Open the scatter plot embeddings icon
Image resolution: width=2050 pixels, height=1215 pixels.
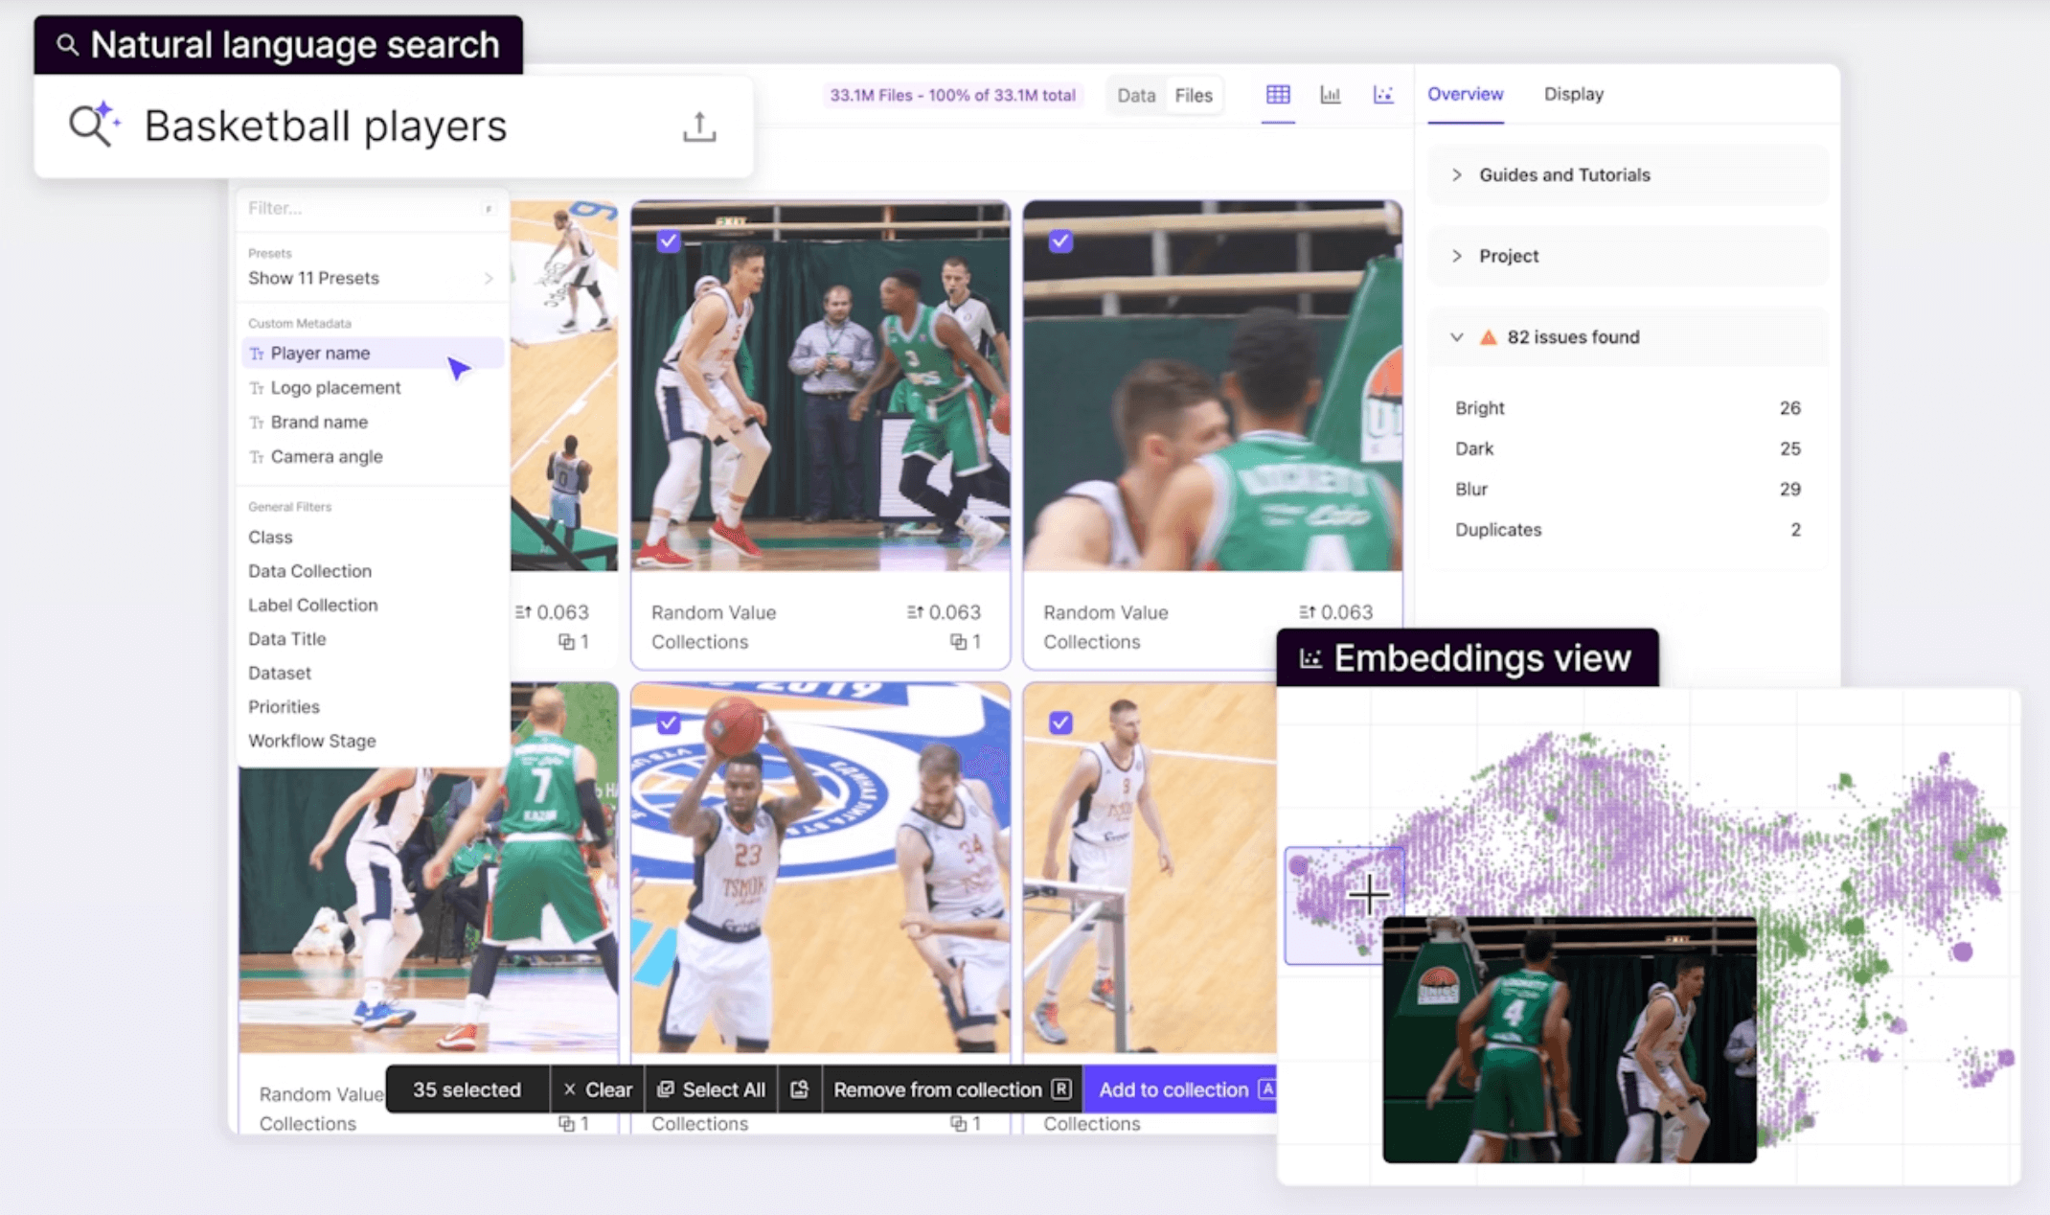1382,95
